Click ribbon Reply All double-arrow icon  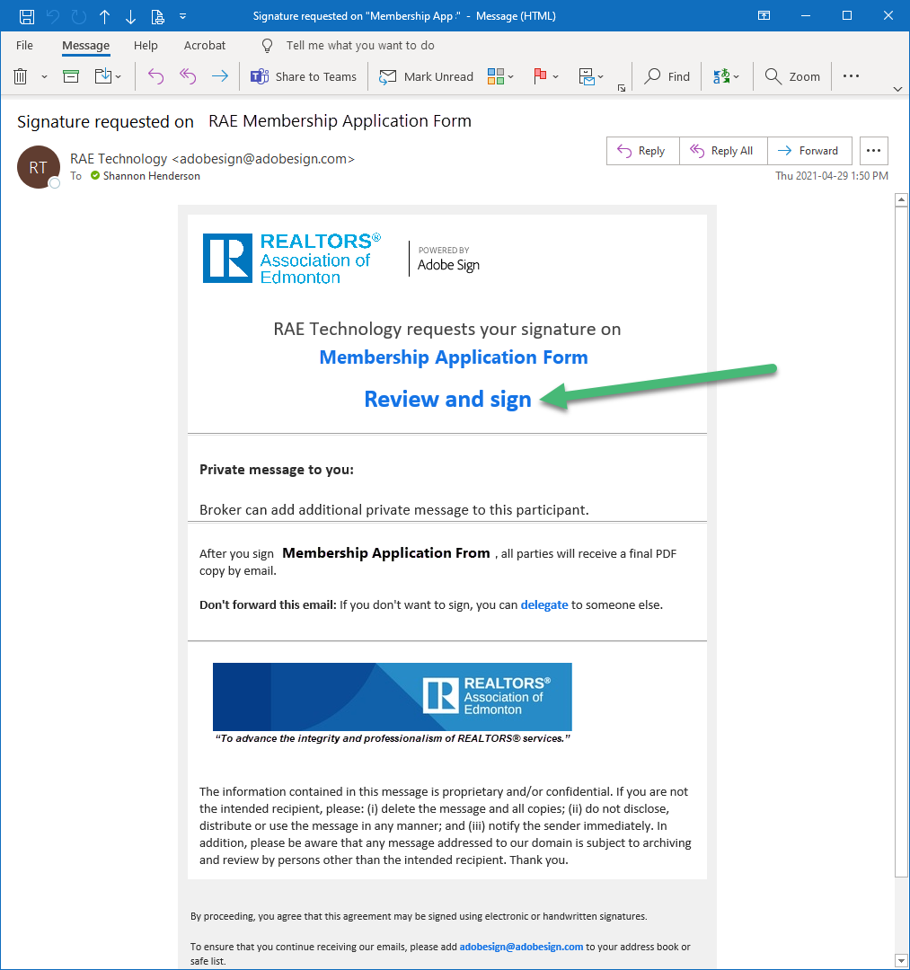click(x=188, y=76)
